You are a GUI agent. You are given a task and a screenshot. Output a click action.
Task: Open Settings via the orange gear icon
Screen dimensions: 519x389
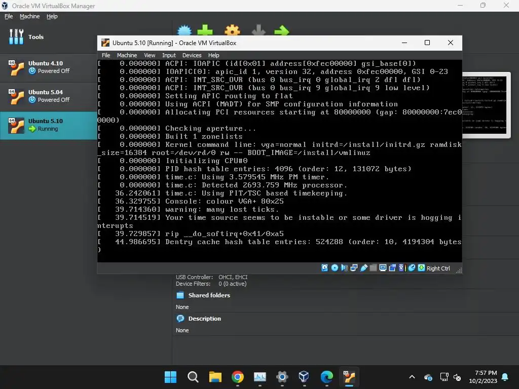(232, 30)
